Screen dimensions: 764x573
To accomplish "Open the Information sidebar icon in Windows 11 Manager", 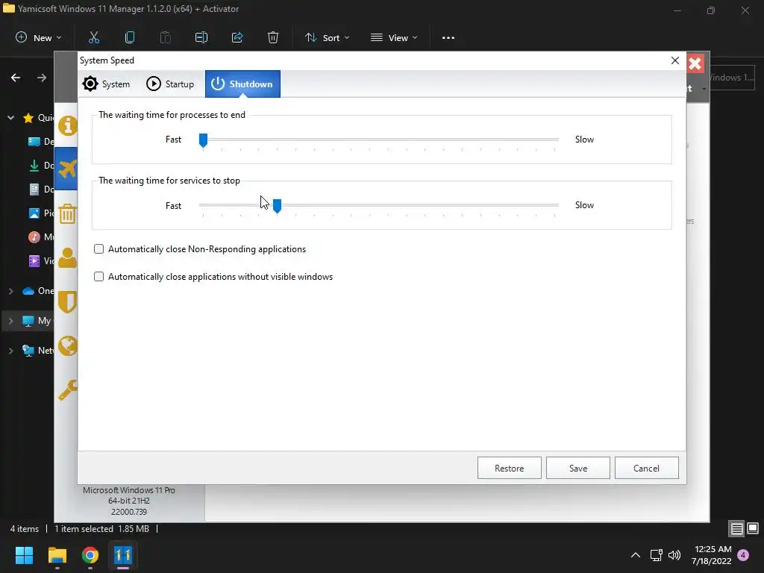I will (x=67, y=125).
